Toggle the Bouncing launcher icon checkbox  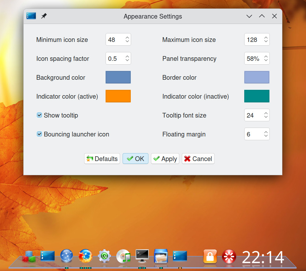(39, 134)
